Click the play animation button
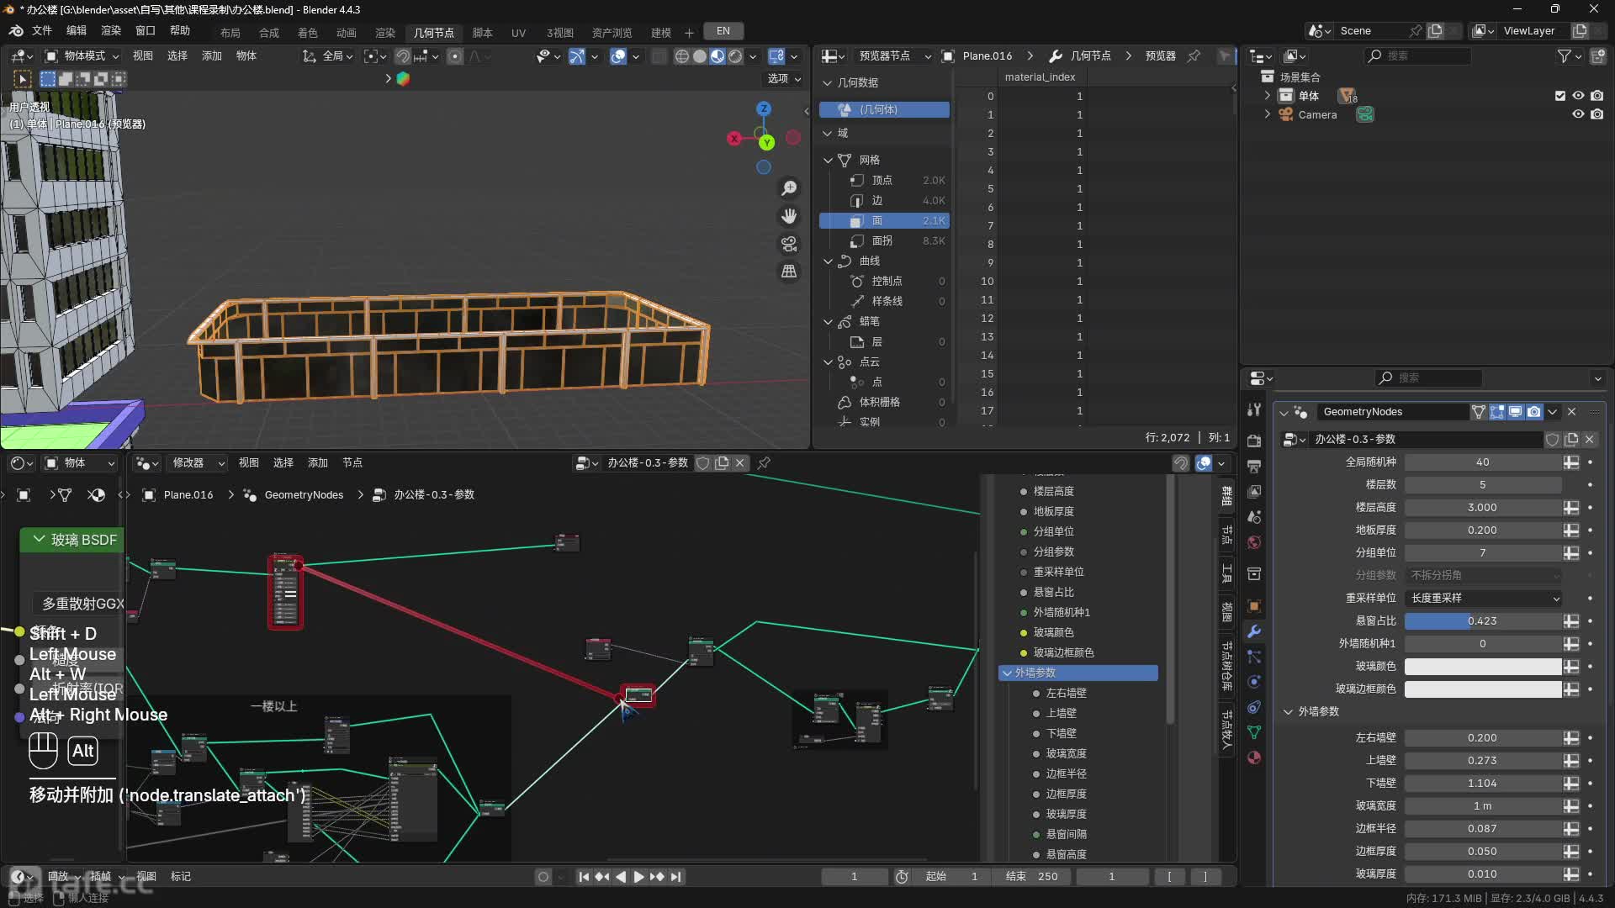Image resolution: width=1615 pixels, height=908 pixels. click(638, 877)
